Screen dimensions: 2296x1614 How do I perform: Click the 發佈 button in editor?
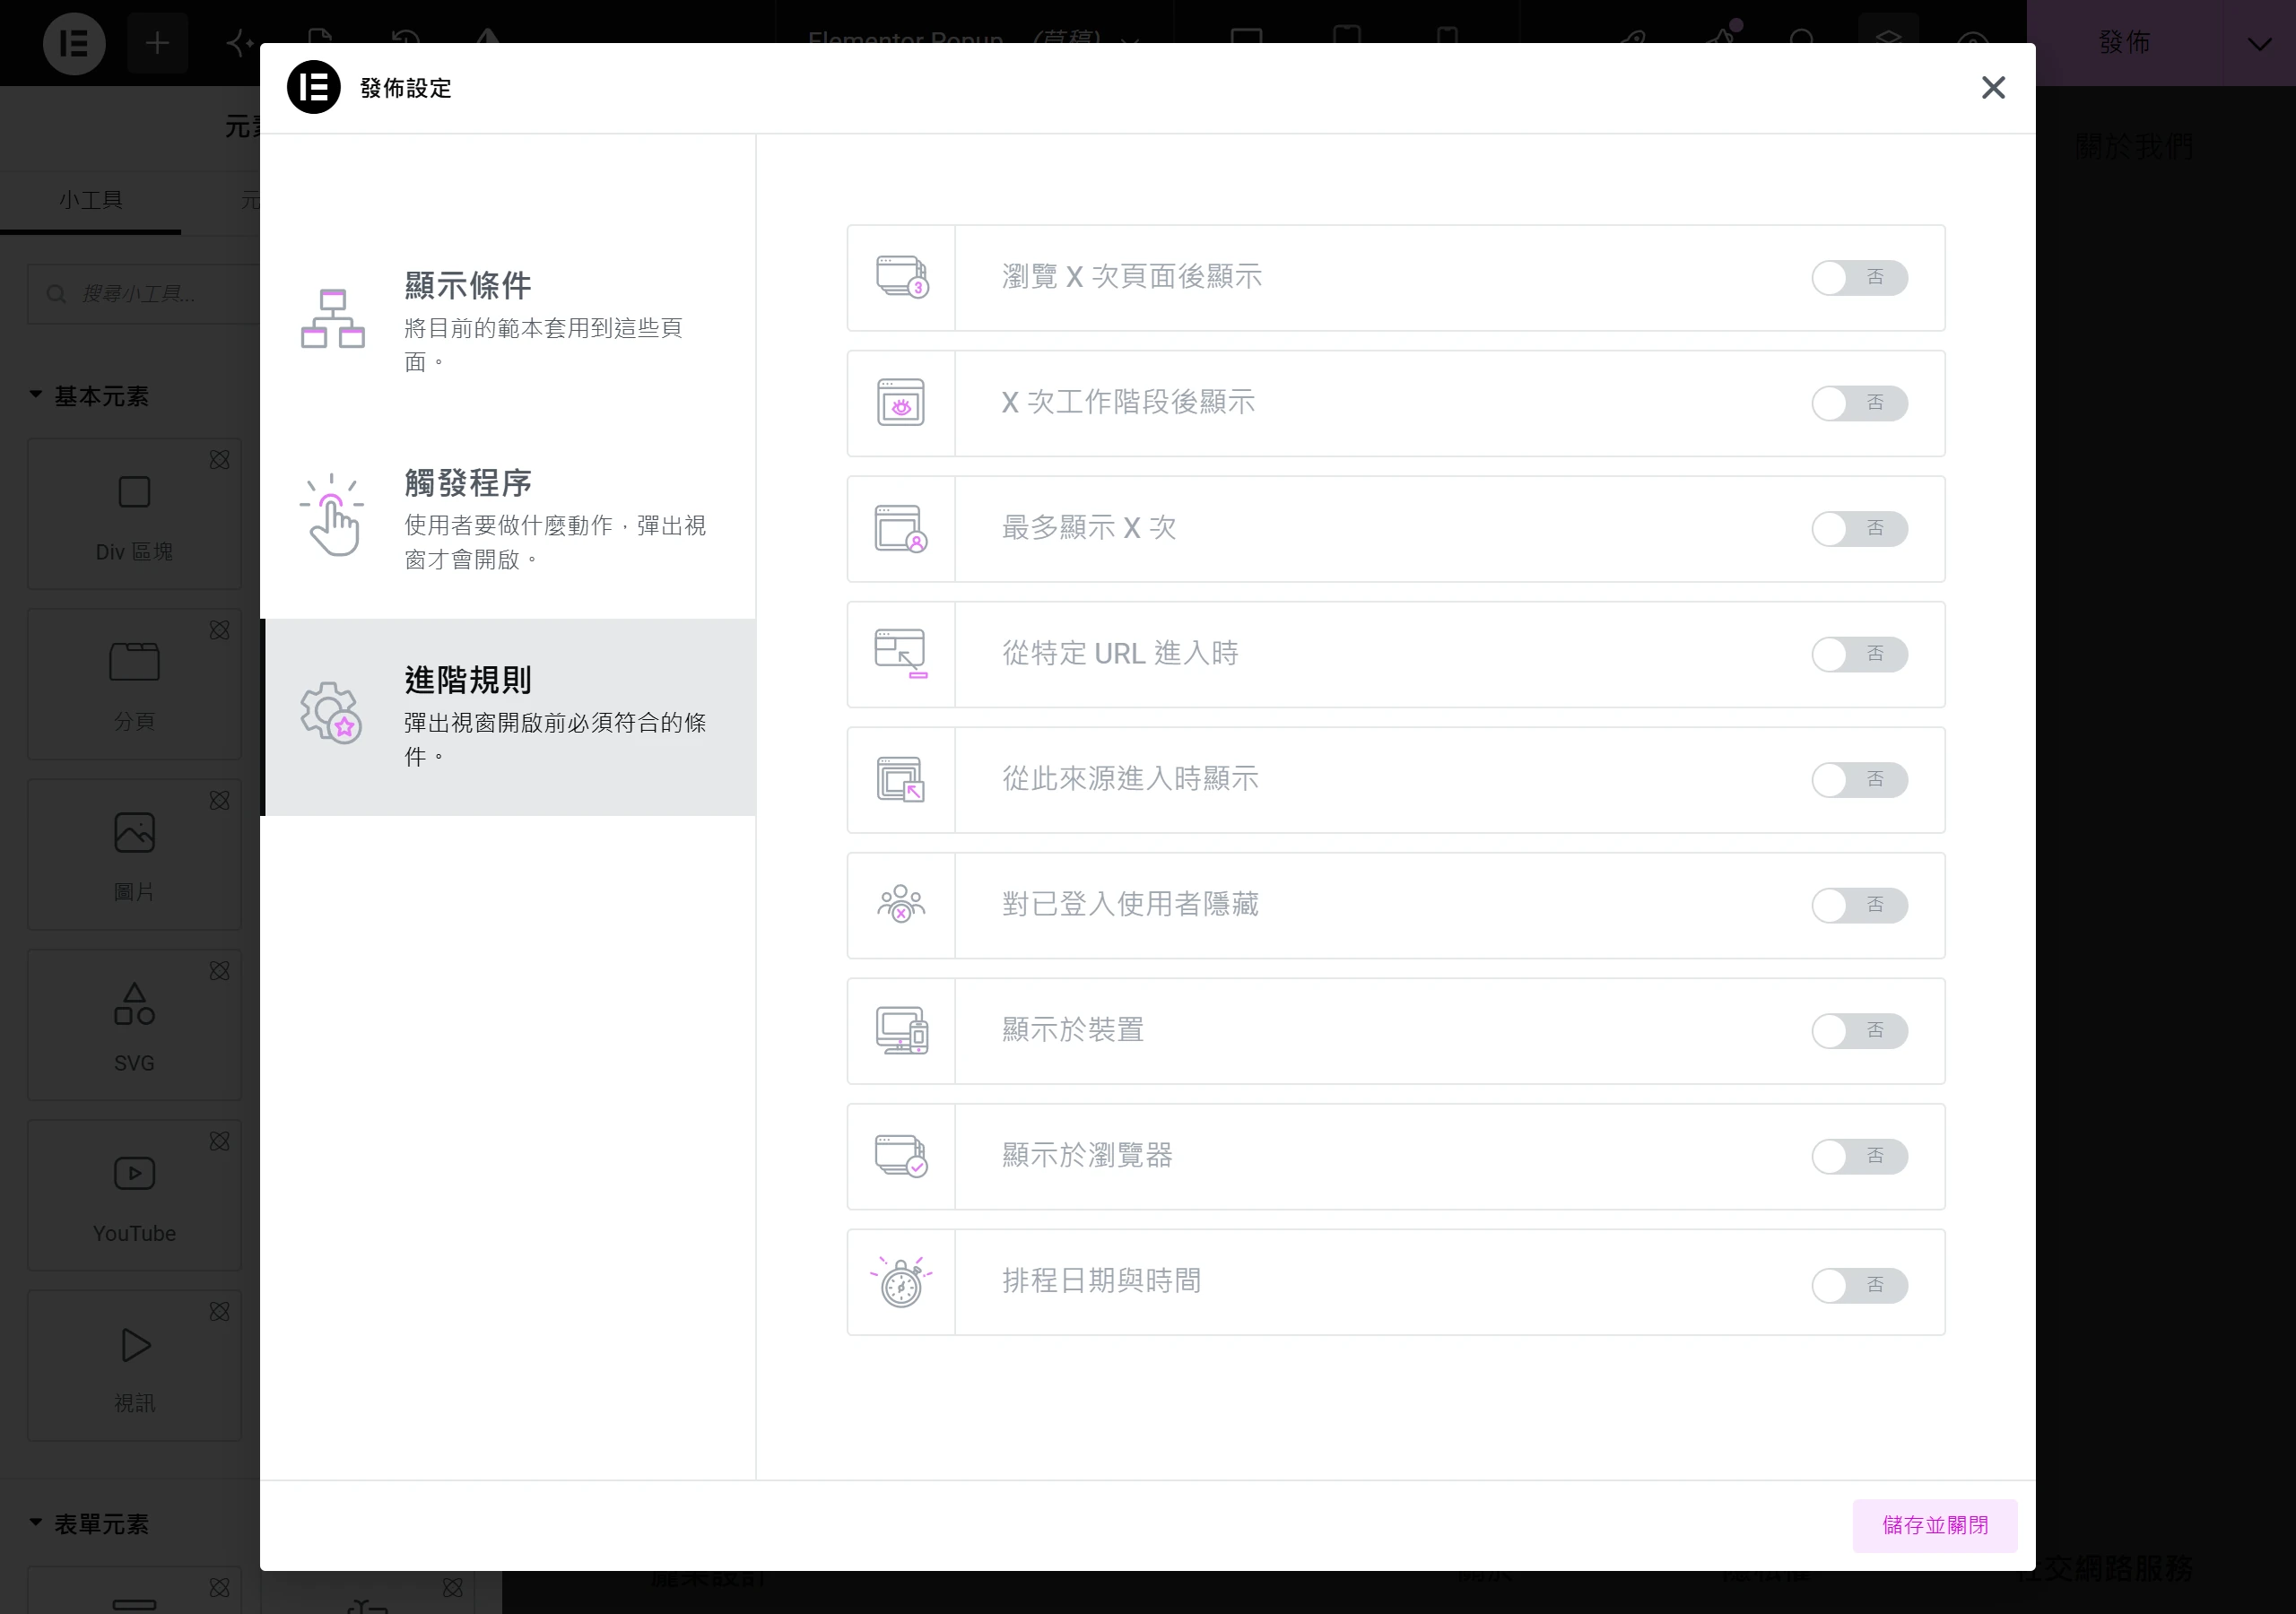click(x=2124, y=43)
